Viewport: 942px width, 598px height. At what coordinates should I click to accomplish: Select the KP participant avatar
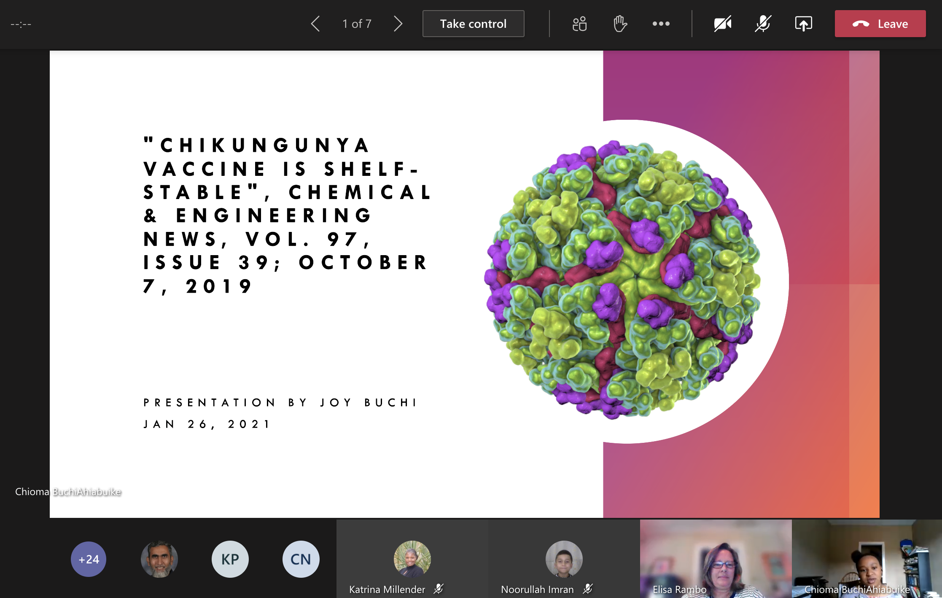230,559
